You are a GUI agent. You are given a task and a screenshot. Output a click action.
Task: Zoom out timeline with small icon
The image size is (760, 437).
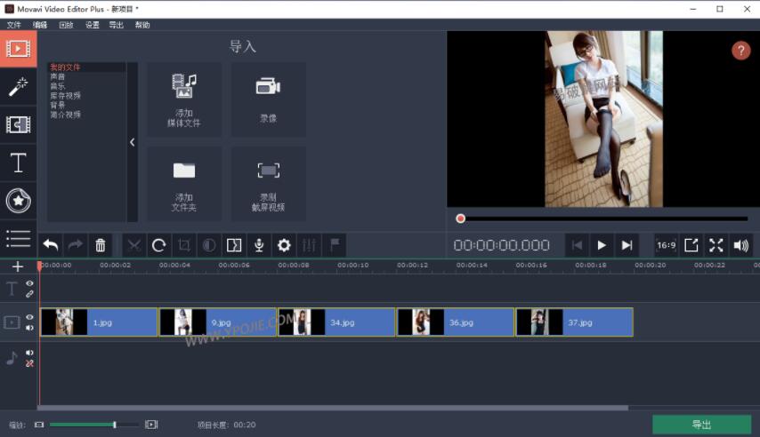39,425
